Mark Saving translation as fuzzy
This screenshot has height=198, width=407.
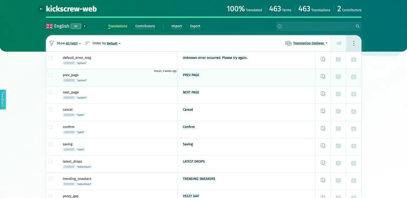pyautogui.click(x=338, y=146)
